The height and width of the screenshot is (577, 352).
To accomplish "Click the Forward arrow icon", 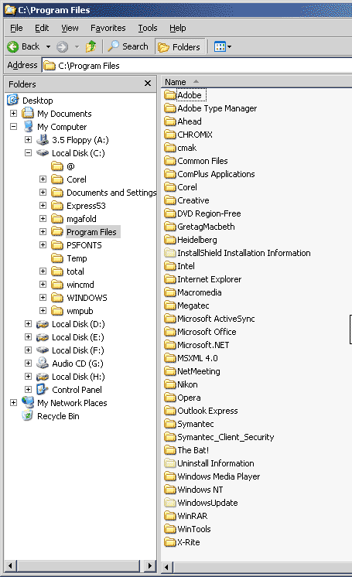I will click(x=62, y=46).
